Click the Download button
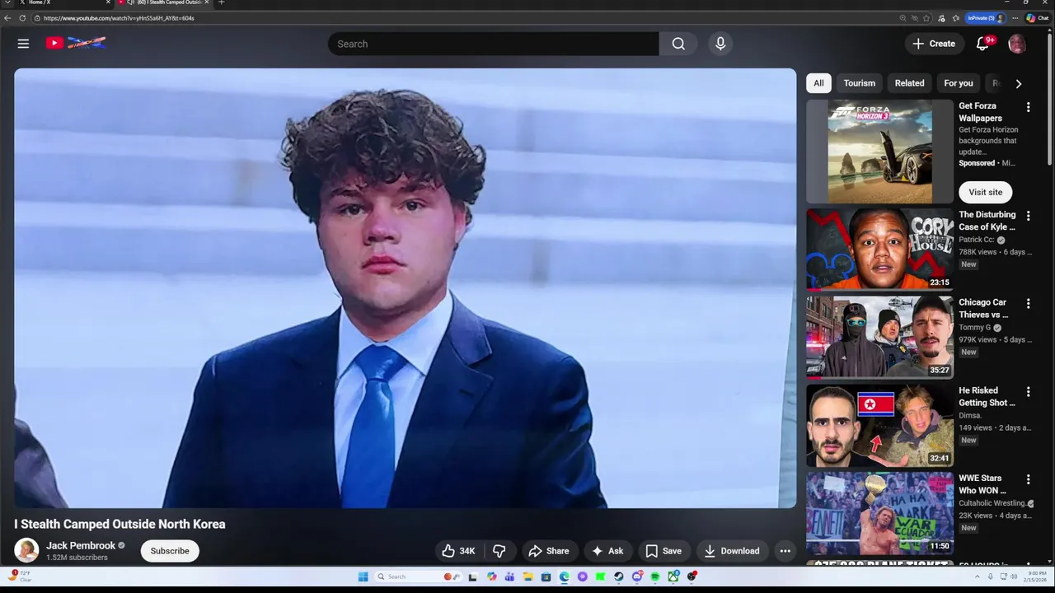The image size is (1055, 593). (732, 551)
